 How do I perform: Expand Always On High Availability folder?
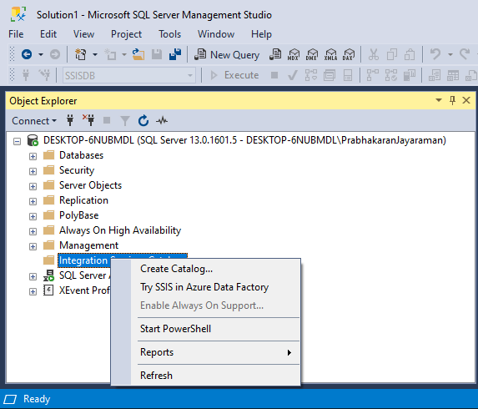point(33,231)
